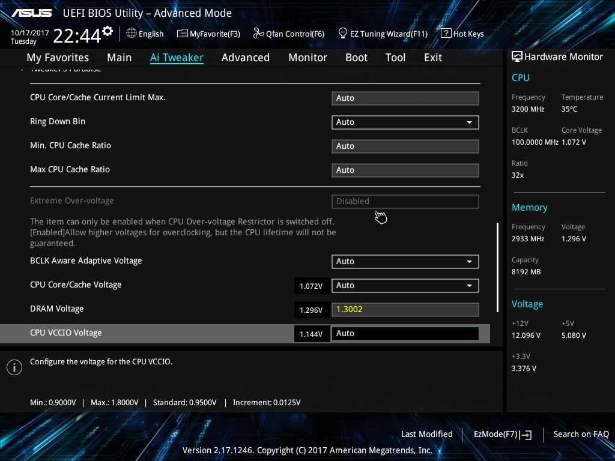Viewport: 615px width, 461px height.
Task: Click the DRAM Voltage field showing 1.3002
Action: click(x=405, y=309)
